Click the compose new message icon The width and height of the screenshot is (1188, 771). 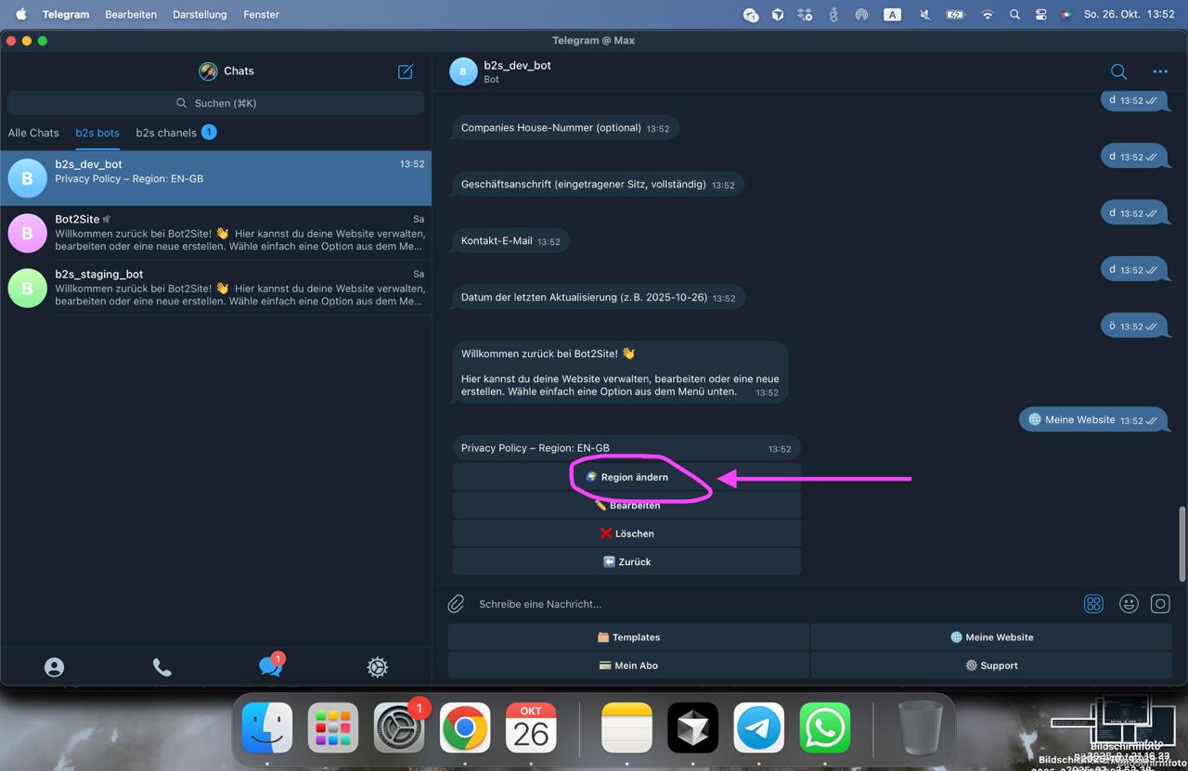406,71
